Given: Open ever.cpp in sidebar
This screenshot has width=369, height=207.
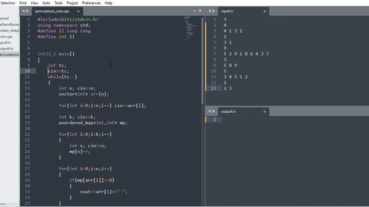Looking at the screenshot, I should coord(6,37).
